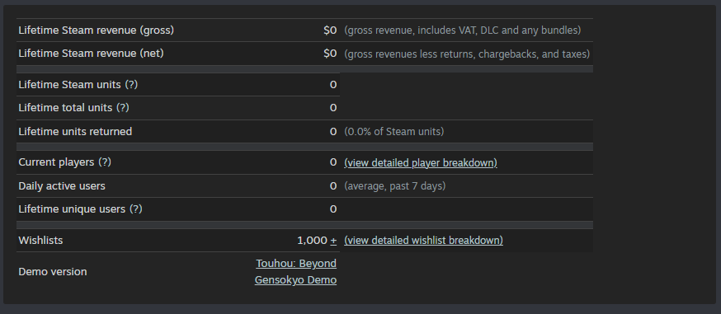Click the net revenue $0 value
Viewport: 721px width, 314px height.
330,54
